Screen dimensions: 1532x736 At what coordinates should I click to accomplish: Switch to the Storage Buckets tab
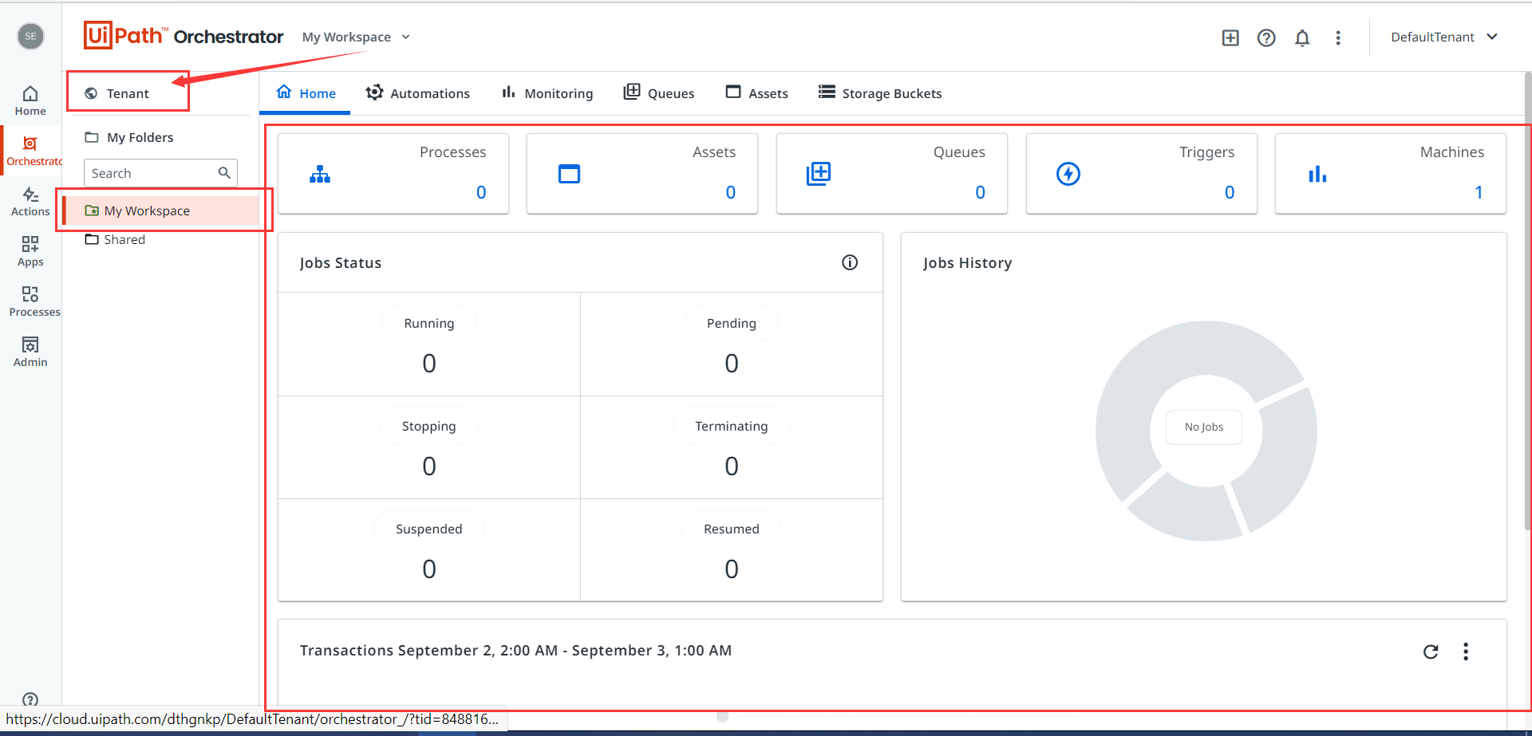[880, 93]
